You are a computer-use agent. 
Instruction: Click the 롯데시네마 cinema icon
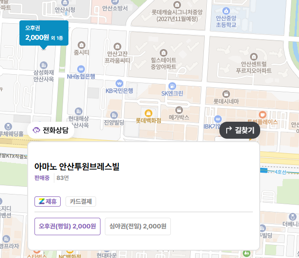(226, 94)
